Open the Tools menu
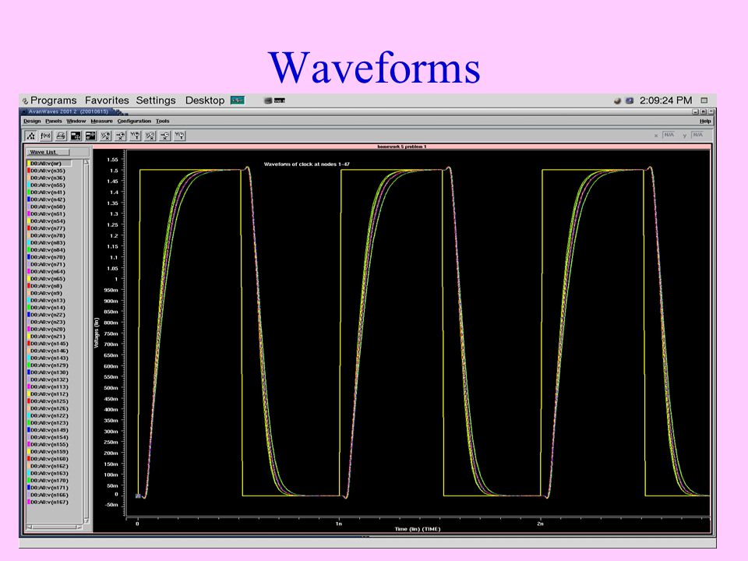The width and height of the screenshot is (748, 561). pos(162,122)
